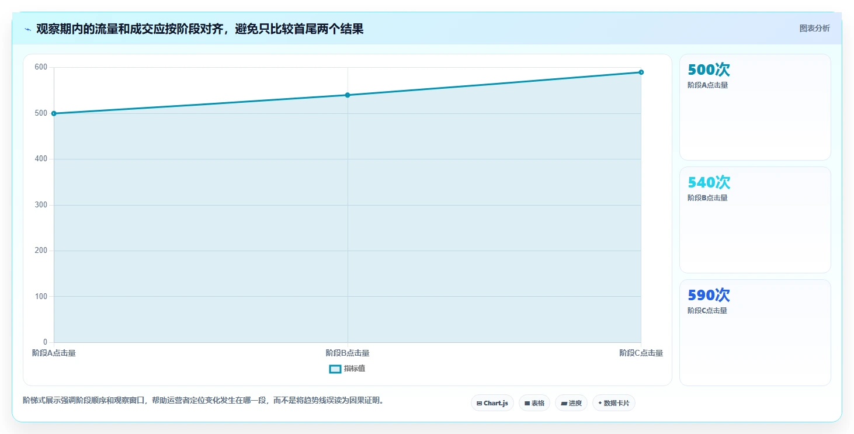
Task: Click the 500次 value card
Action: pyautogui.click(x=755, y=107)
